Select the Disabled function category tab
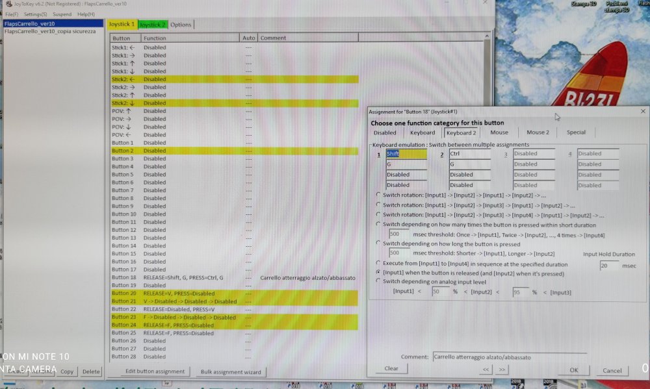 point(385,132)
